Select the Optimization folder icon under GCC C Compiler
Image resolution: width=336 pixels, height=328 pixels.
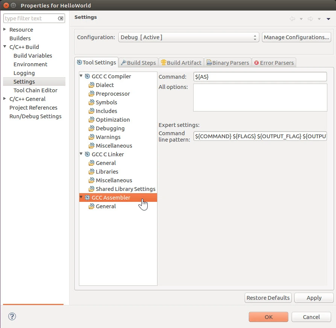point(91,120)
